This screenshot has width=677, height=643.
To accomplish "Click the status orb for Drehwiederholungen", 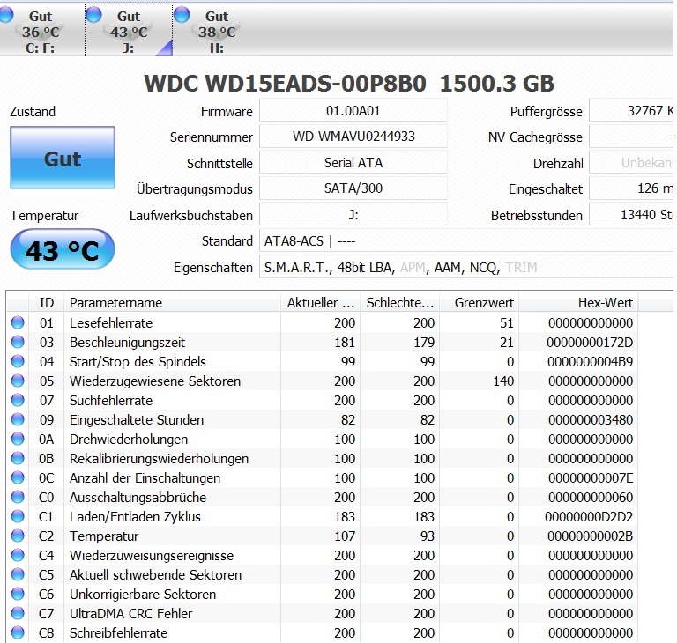I will (18, 439).
